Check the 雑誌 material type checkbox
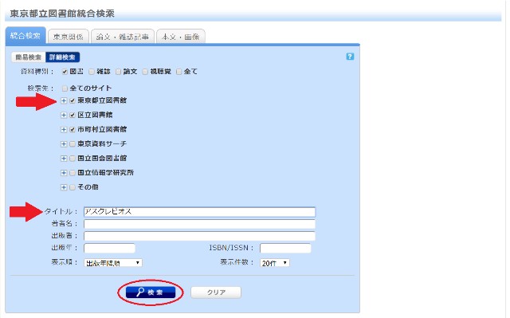The width and height of the screenshot is (510, 318). click(92, 72)
